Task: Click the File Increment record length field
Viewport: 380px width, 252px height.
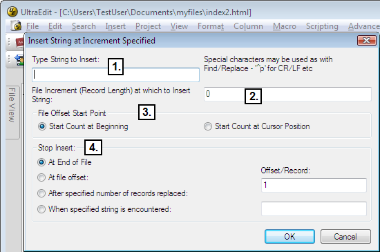Action: [x=287, y=94]
